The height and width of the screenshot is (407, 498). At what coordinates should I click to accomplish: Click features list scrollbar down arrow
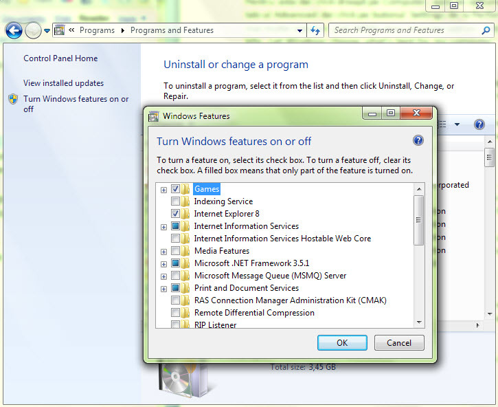419,322
